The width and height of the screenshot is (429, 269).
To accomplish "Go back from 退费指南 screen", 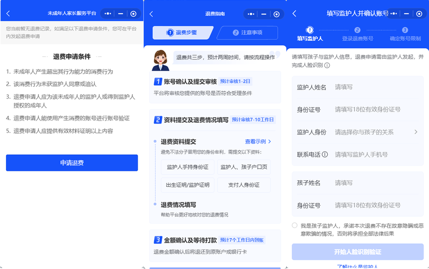I will (x=151, y=14).
